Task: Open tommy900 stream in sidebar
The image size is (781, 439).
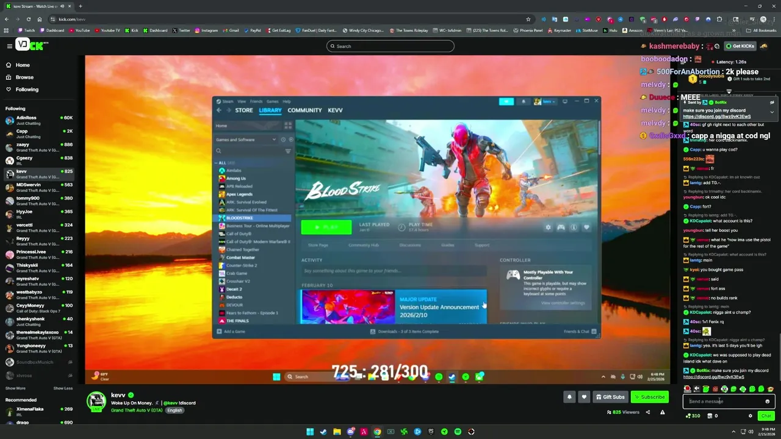Action: coord(38,201)
